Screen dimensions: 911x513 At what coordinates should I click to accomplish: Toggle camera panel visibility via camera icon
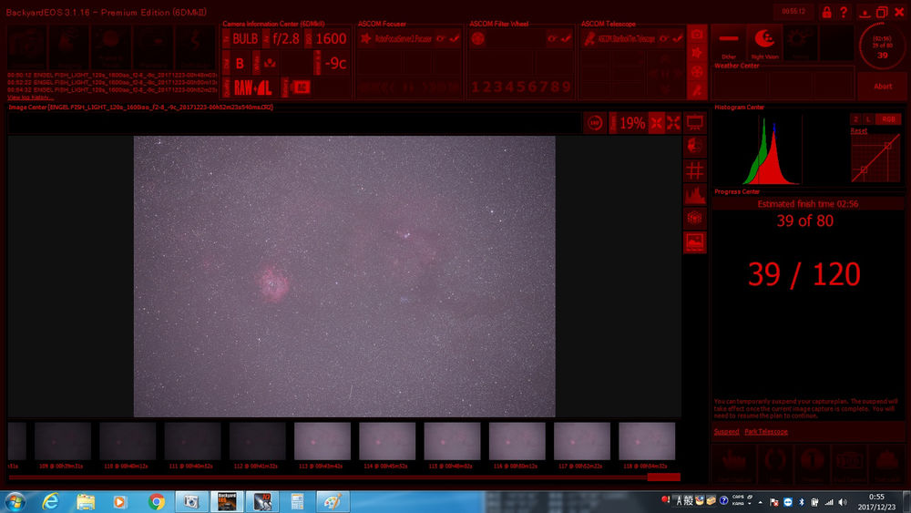(697, 35)
